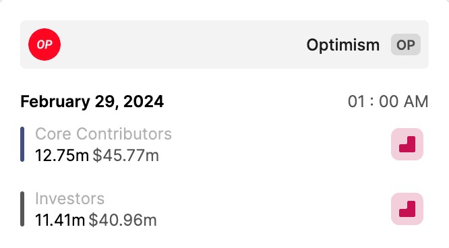Click the cliff unlock icon for Investors

click(x=407, y=209)
